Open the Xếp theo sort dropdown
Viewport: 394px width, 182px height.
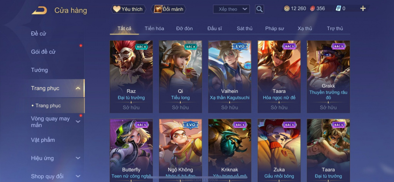(x=231, y=9)
